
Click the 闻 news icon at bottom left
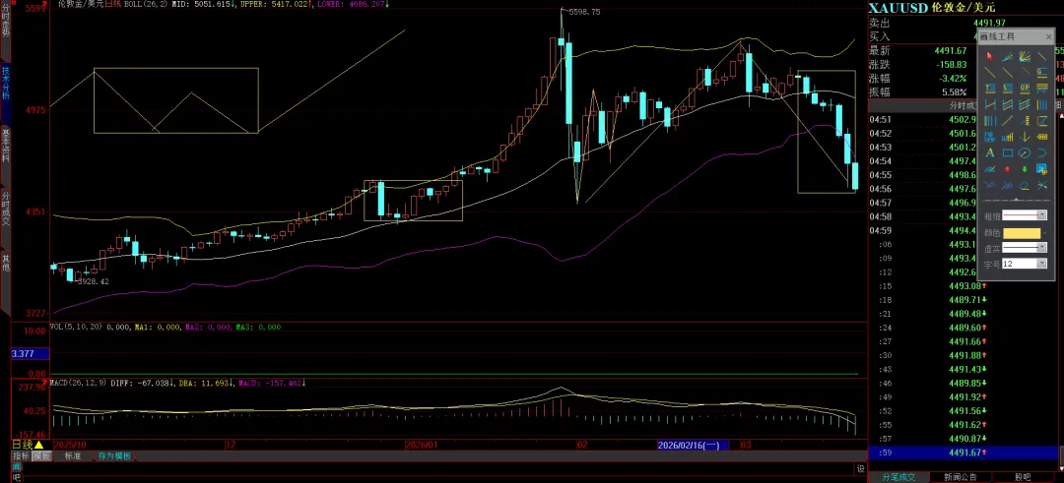point(17,467)
